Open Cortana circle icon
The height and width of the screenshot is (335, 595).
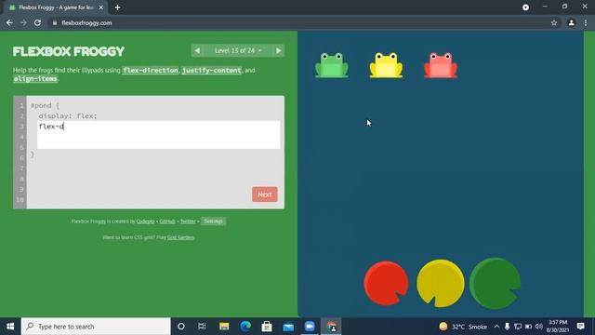point(181,327)
